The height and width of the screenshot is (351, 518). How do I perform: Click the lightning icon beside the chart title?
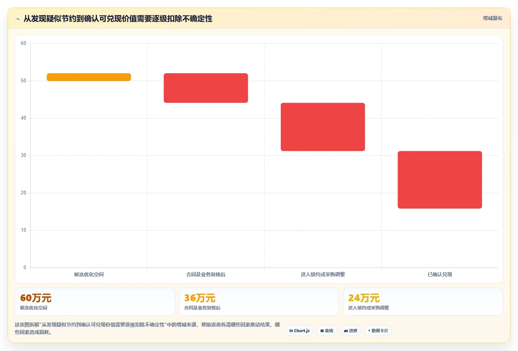(18, 19)
